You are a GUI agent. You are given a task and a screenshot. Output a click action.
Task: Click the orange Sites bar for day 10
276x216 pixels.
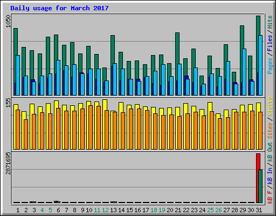pyautogui.click(x=91, y=127)
